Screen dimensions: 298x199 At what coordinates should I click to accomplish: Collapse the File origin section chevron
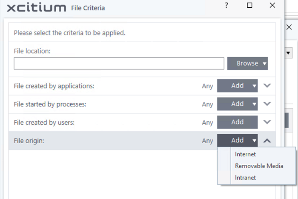[267, 141]
